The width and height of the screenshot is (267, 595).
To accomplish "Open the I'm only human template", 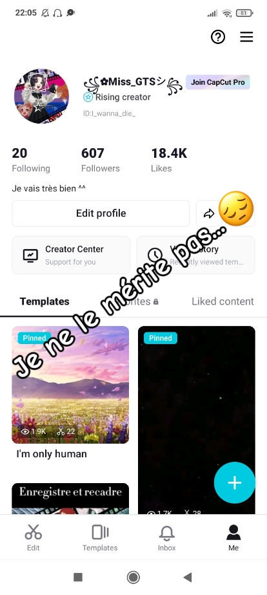I will click(x=70, y=385).
